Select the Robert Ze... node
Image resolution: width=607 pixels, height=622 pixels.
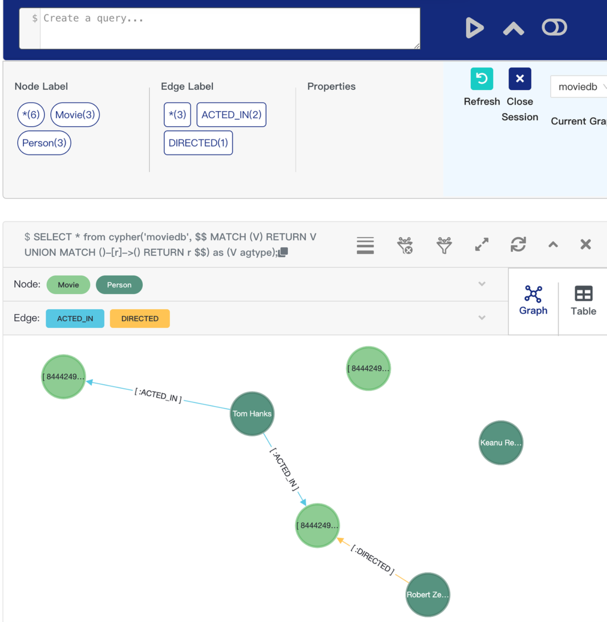click(x=428, y=595)
